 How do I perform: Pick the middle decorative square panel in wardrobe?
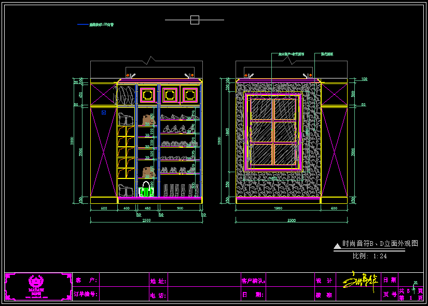coord(170,95)
